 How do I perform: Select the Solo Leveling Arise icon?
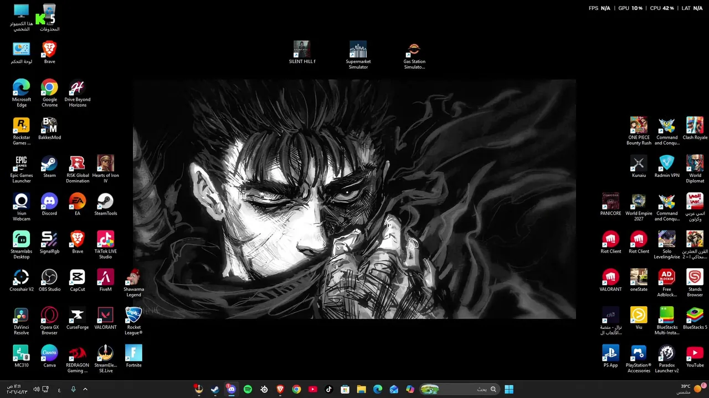coord(667,245)
